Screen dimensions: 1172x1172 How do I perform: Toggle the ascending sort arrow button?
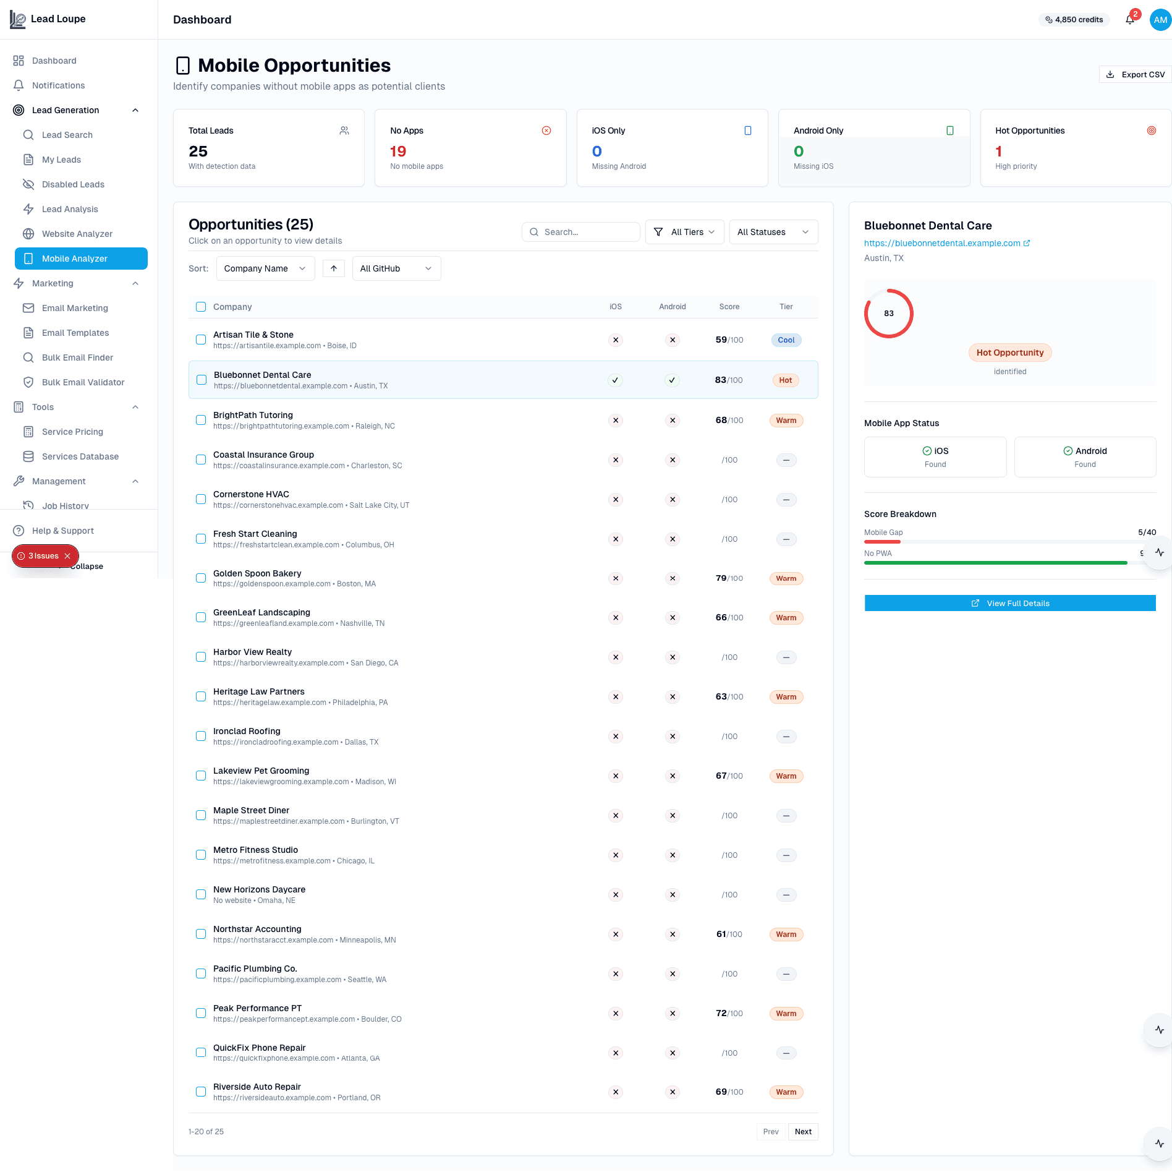334,268
